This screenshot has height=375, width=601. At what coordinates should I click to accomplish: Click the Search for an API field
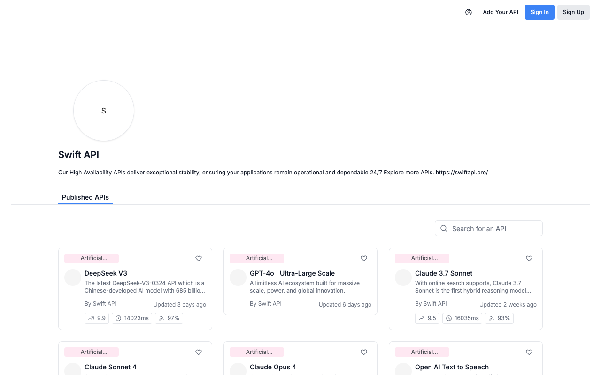[x=489, y=228]
